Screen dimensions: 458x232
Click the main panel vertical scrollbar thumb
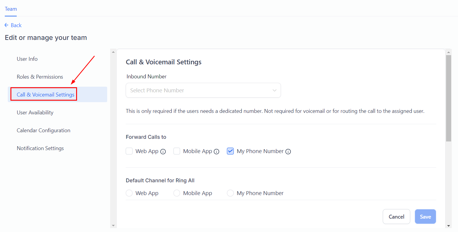click(x=448, y=98)
